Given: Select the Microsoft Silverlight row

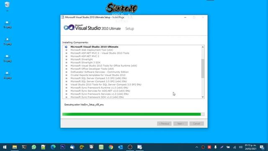Looking at the screenshot, I should [132, 60].
